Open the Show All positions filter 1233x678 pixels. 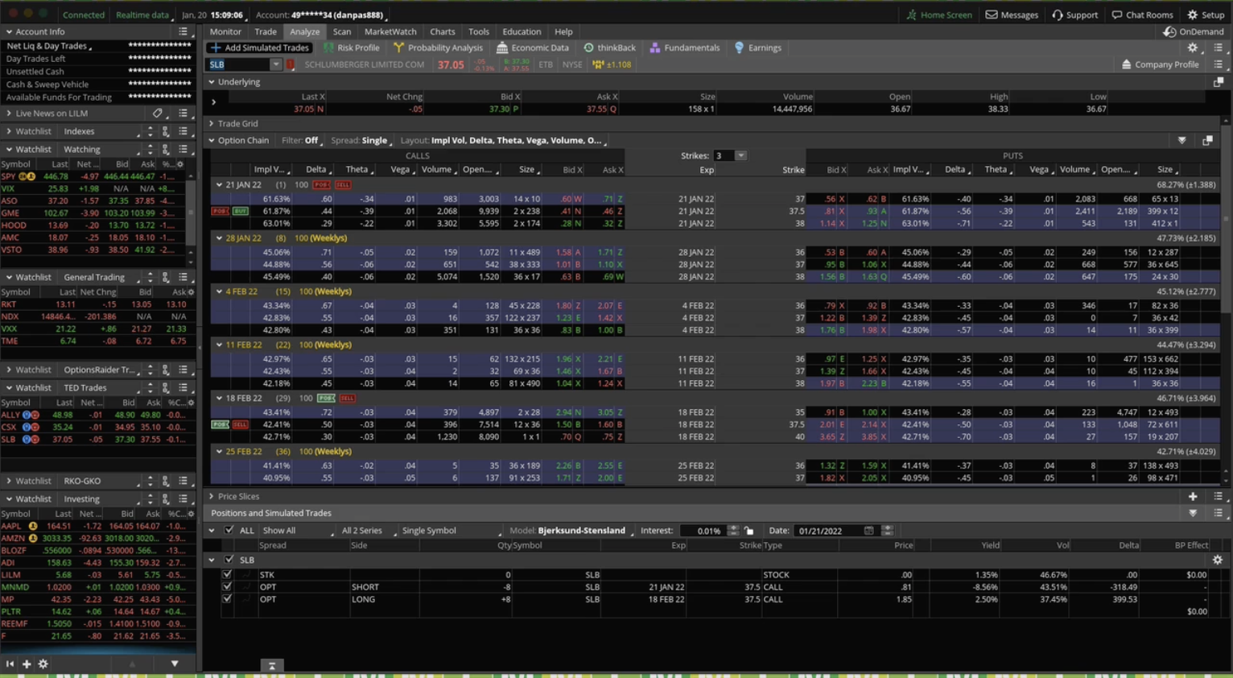(298, 531)
